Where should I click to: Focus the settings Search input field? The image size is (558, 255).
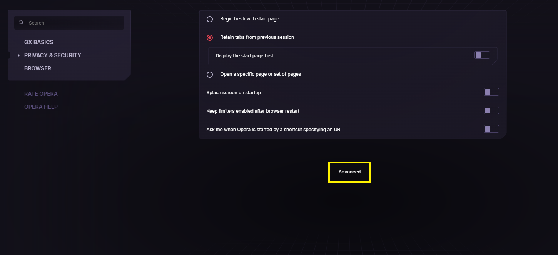pyautogui.click(x=69, y=23)
